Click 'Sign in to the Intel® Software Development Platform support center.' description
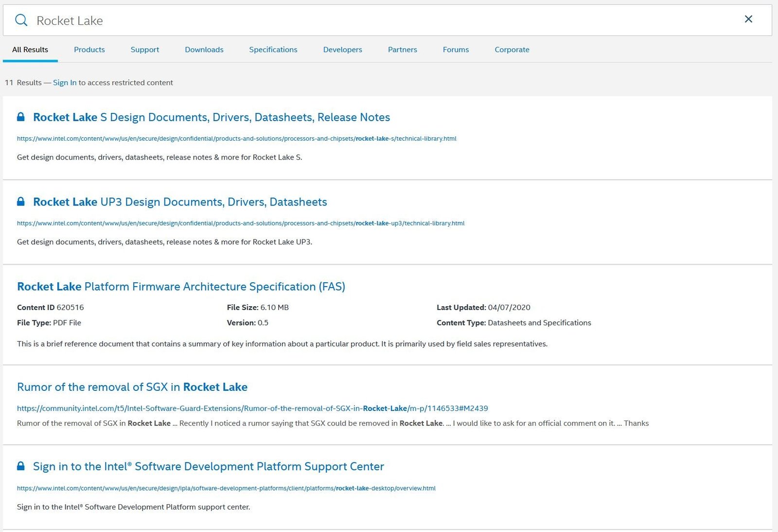Viewport: 778px width, 532px height. [133, 507]
